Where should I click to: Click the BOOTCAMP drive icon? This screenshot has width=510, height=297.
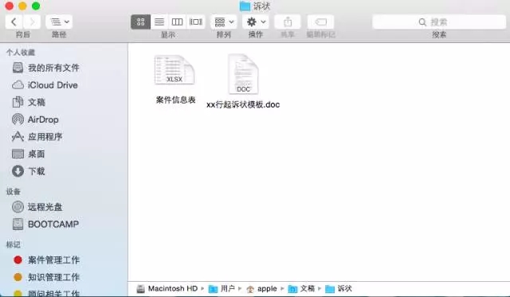pyautogui.click(x=18, y=224)
